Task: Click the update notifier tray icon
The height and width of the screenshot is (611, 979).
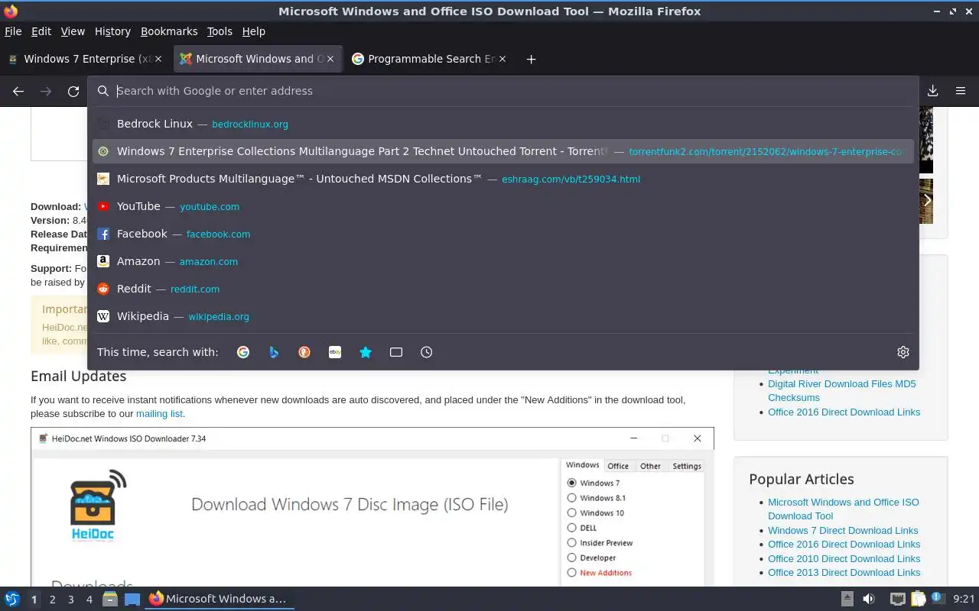Action: [x=937, y=599]
